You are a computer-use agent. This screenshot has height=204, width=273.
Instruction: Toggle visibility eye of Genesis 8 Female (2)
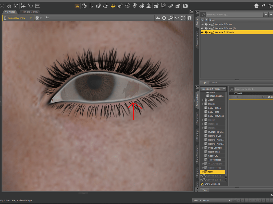click(x=203, y=28)
